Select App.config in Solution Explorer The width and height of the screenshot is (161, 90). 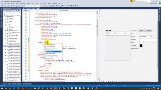11,27
